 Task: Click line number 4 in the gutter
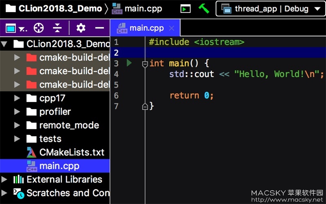point(116,74)
